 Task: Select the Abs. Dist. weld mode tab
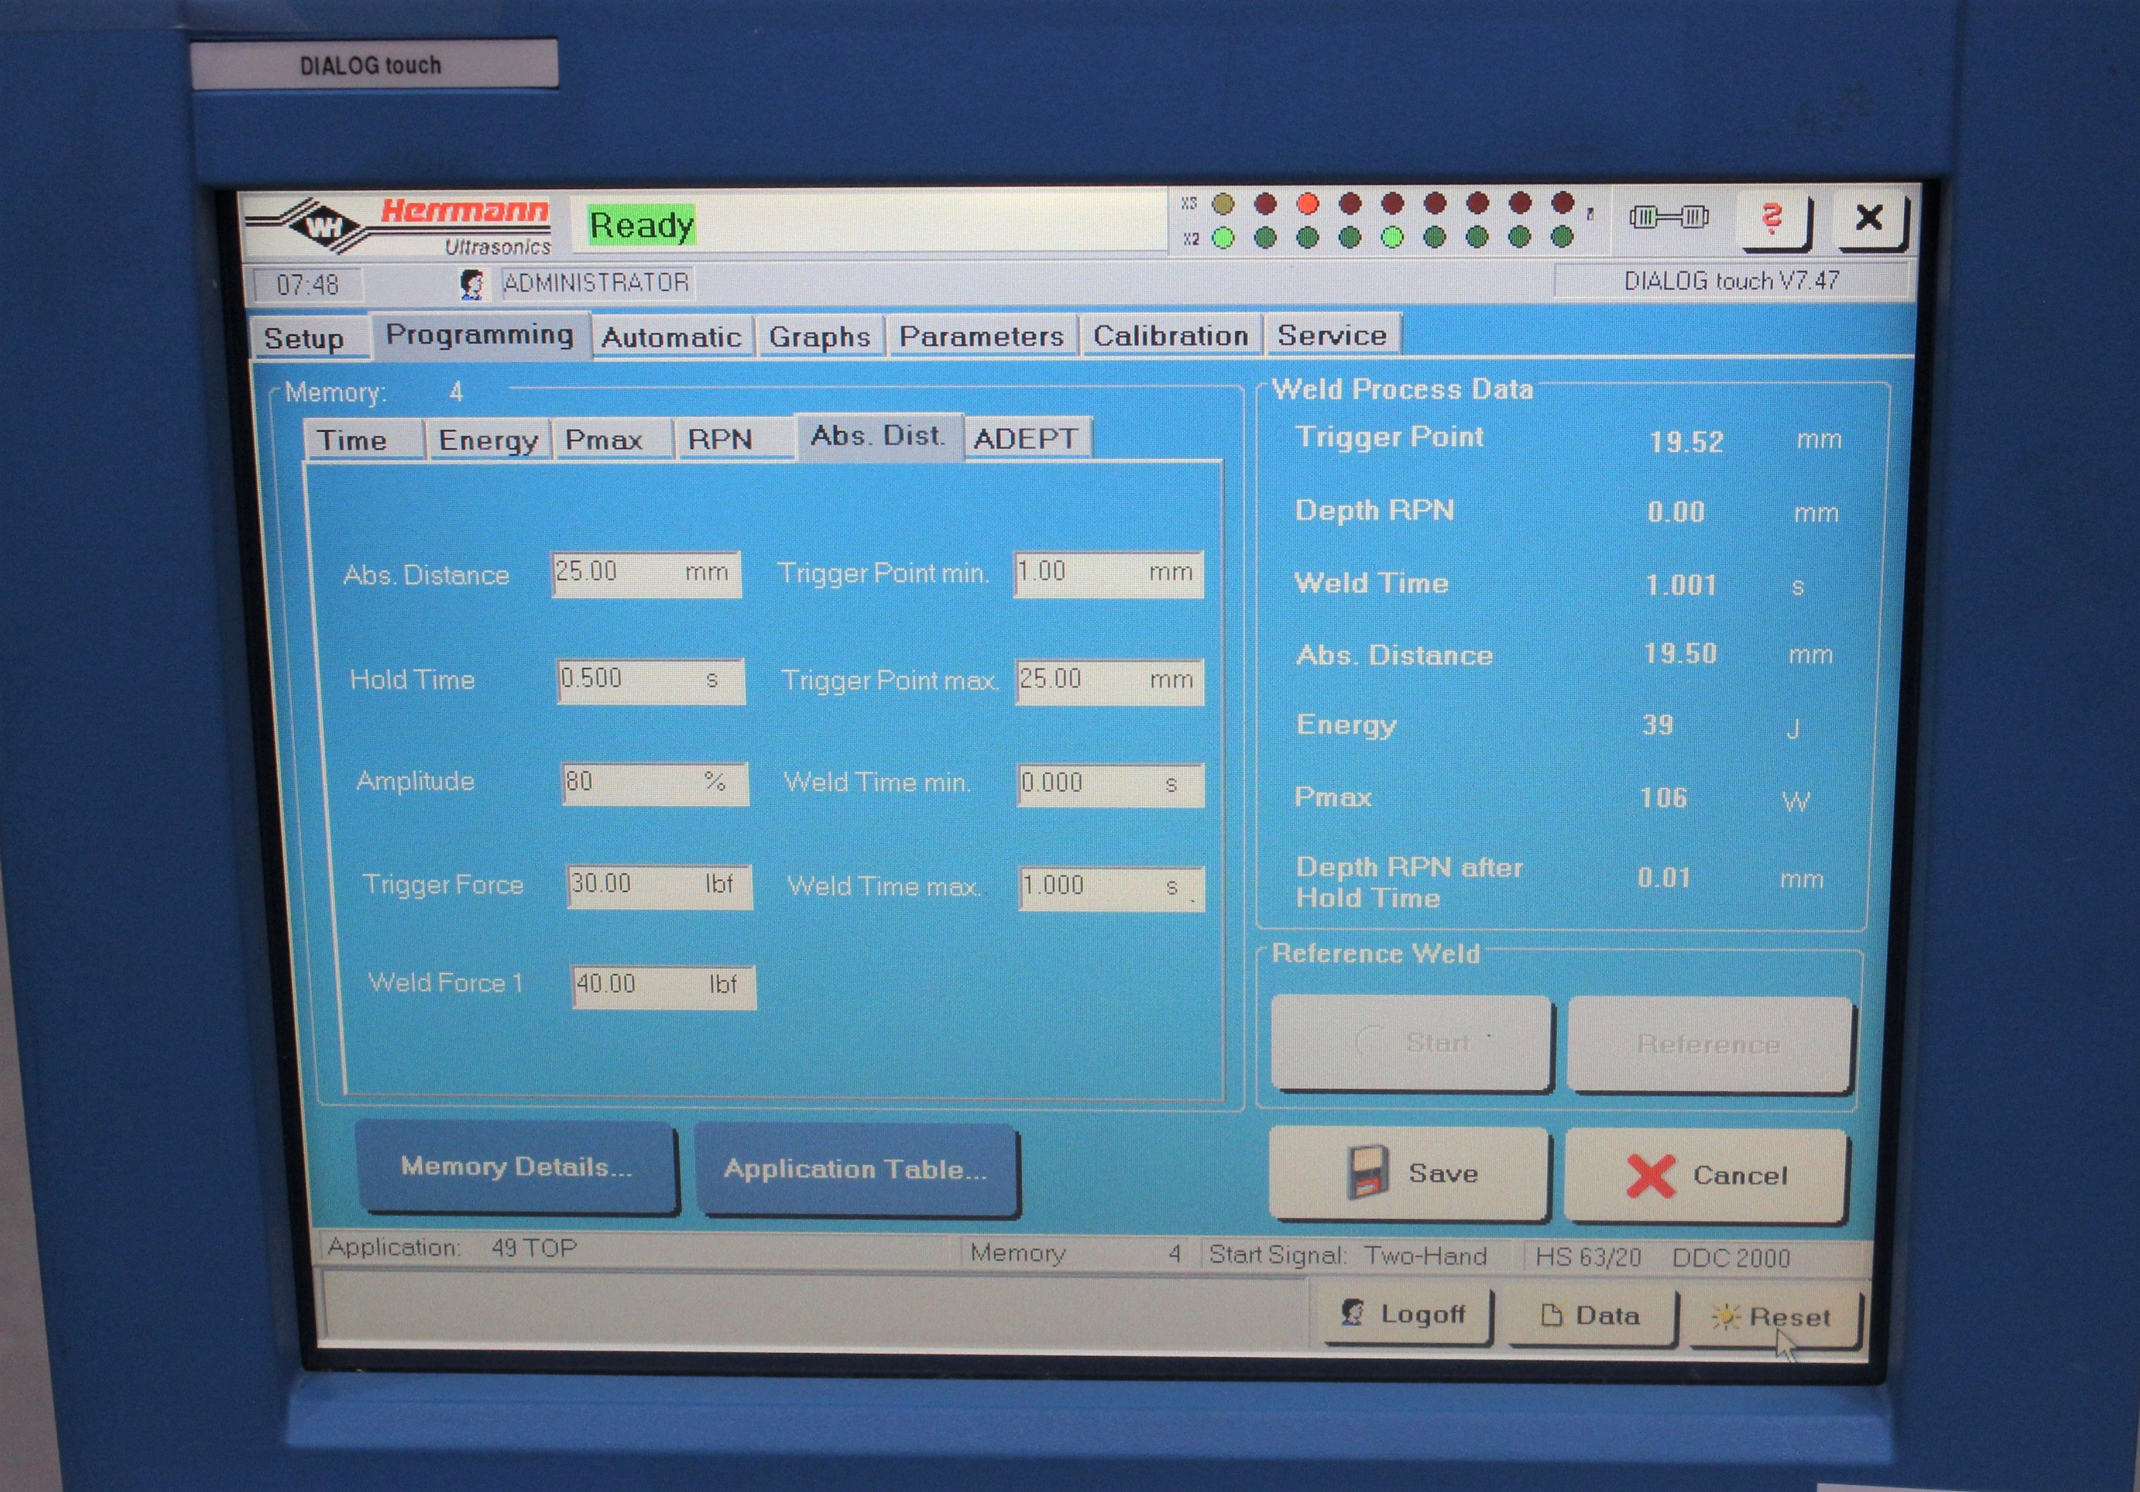pyautogui.click(x=878, y=435)
